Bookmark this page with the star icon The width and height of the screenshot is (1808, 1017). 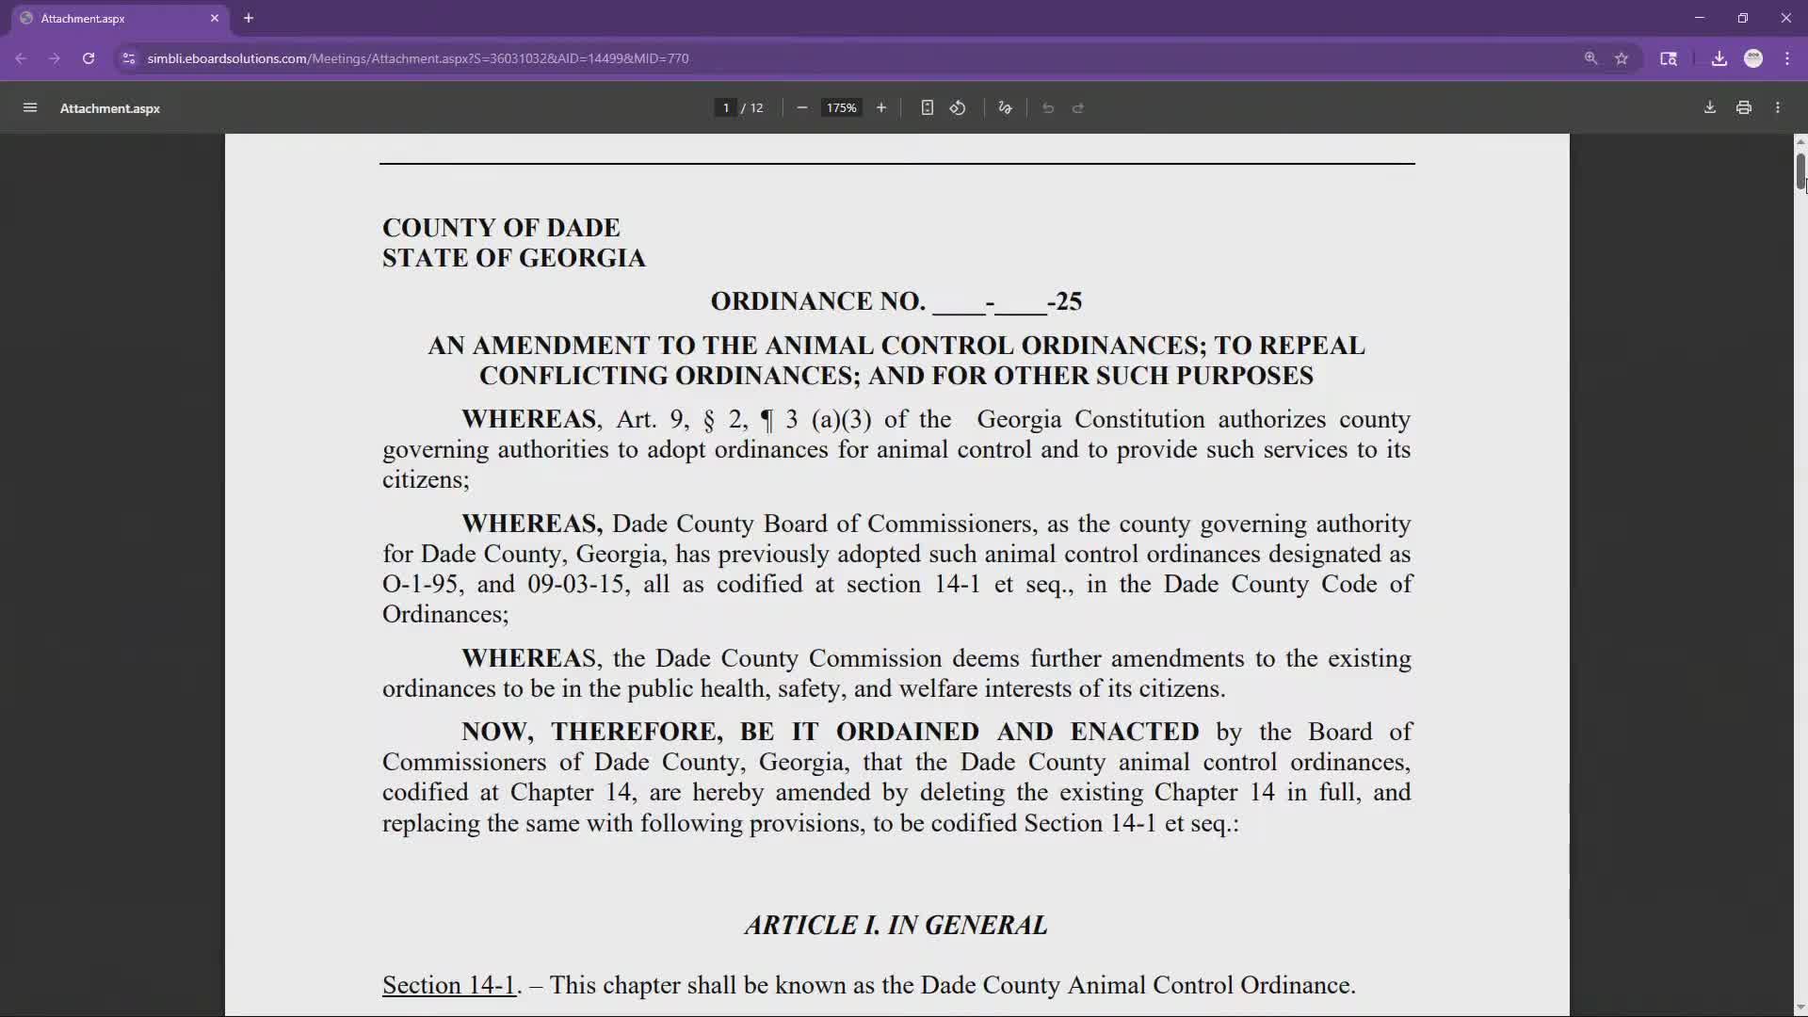click(1622, 58)
